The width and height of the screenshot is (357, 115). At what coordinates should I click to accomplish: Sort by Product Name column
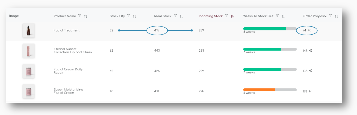86,16
